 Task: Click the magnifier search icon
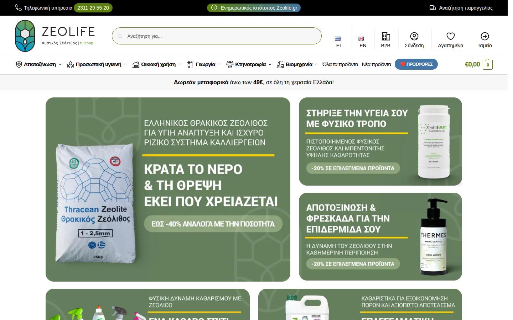click(120, 36)
